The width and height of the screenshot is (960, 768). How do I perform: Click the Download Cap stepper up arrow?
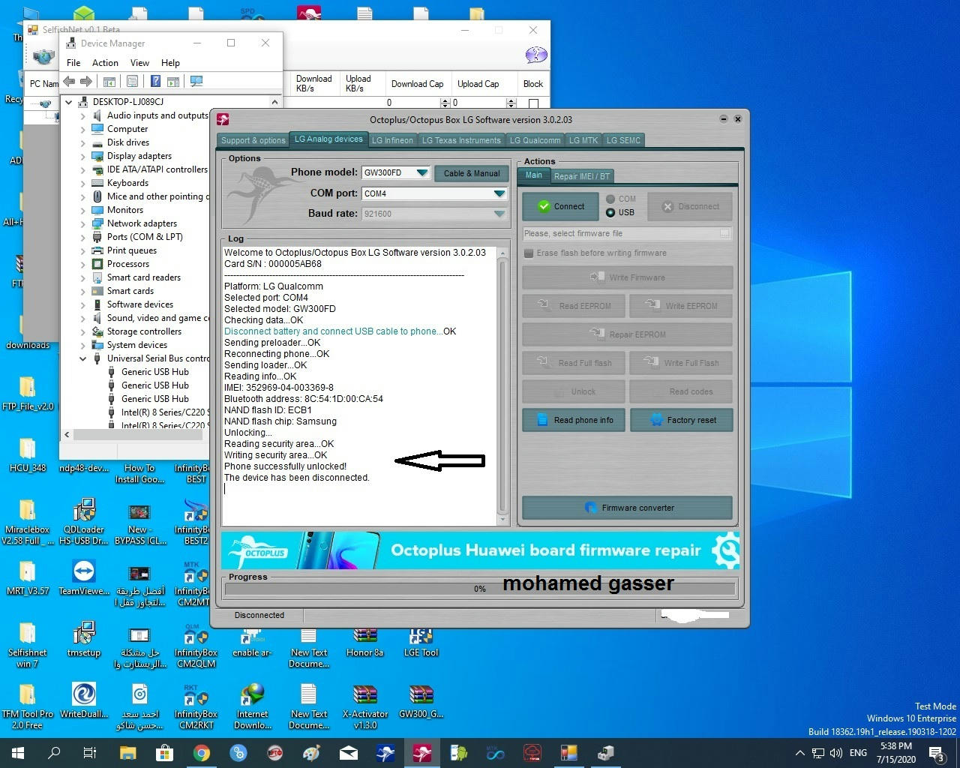tap(445, 100)
